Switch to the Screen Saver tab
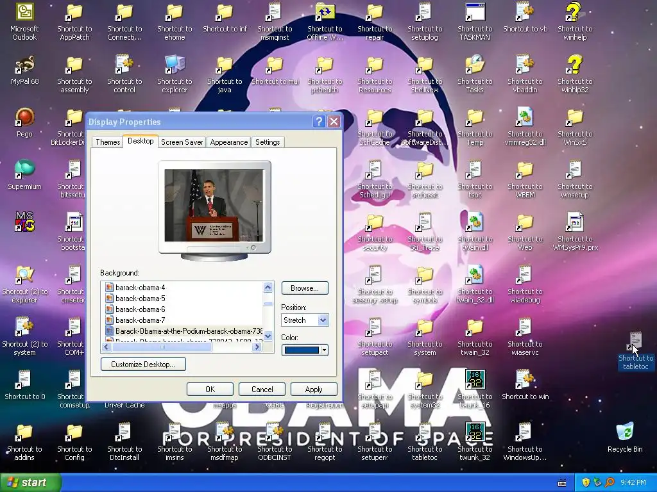The height and width of the screenshot is (492, 657). click(182, 142)
